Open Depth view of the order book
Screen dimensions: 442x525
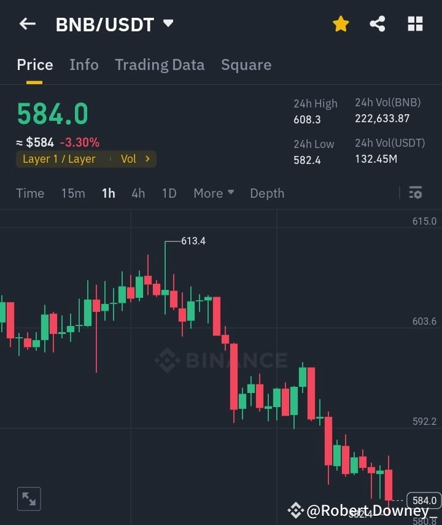pyautogui.click(x=267, y=193)
